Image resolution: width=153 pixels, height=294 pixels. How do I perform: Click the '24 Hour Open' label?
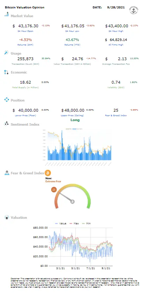(x=26, y=31)
